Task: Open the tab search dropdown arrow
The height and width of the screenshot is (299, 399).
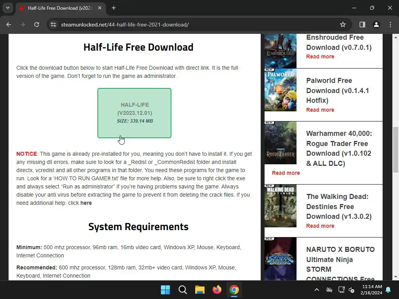Action: point(8,8)
